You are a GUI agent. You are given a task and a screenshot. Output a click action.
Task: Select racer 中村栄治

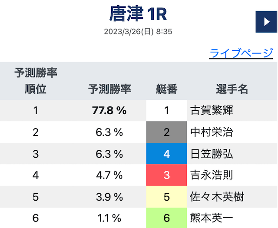point(212,132)
